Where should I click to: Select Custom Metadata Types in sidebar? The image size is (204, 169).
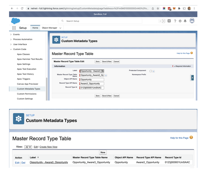tap(28, 89)
